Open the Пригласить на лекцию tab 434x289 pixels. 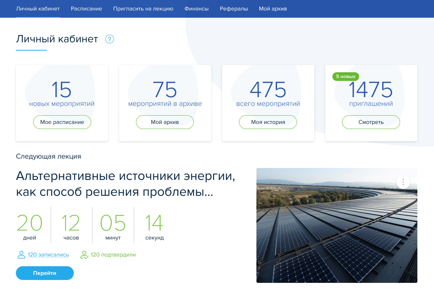click(x=143, y=9)
